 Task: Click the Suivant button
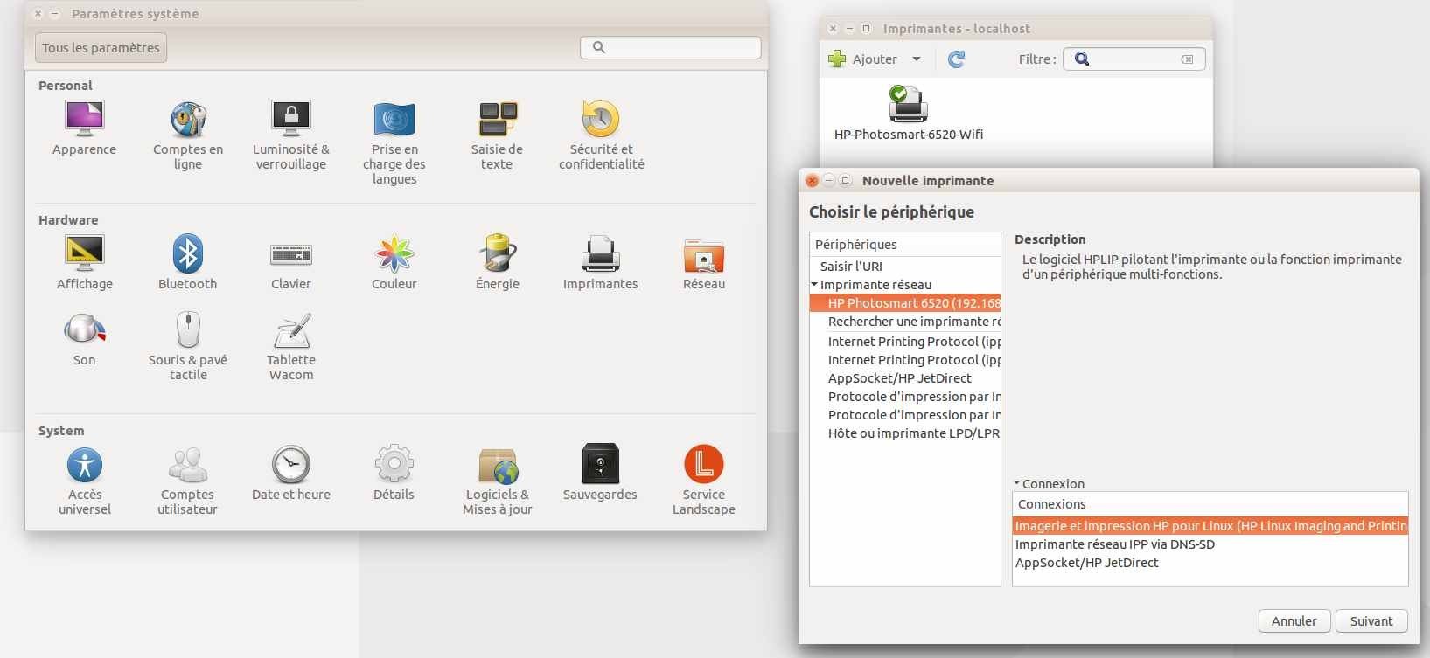(1371, 620)
